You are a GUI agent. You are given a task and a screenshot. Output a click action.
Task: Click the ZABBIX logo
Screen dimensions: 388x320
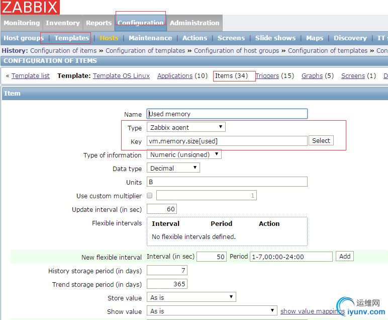30,7
